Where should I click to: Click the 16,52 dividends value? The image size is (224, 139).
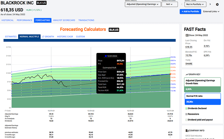(51, 121)
